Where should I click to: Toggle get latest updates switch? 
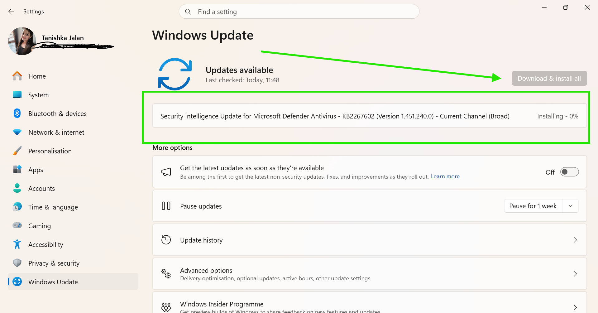(569, 172)
